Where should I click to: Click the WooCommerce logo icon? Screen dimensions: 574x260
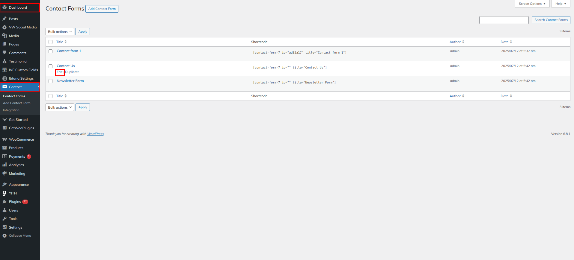[x=4, y=139]
